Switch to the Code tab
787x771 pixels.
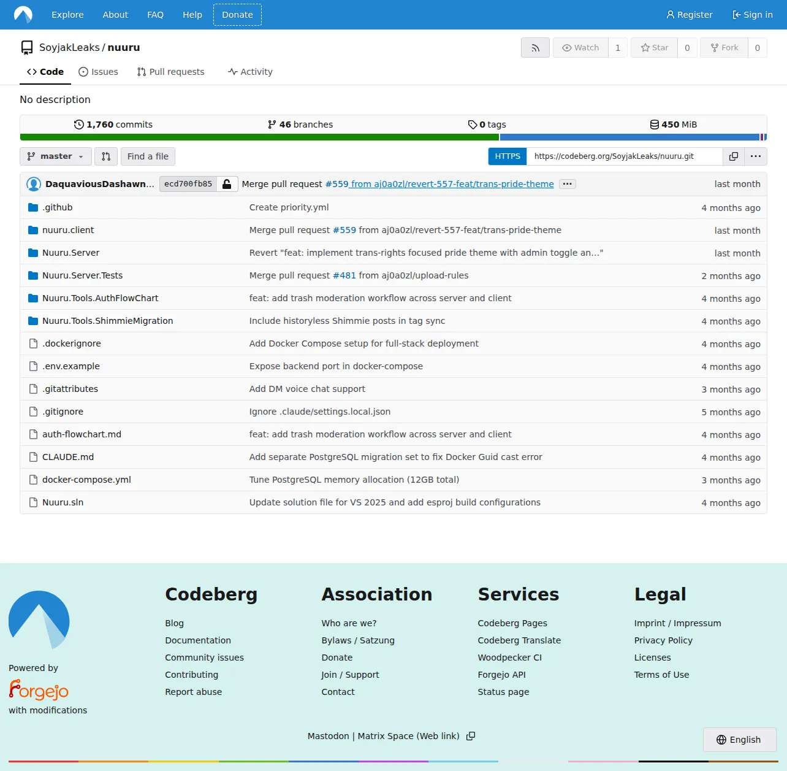tap(45, 72)
